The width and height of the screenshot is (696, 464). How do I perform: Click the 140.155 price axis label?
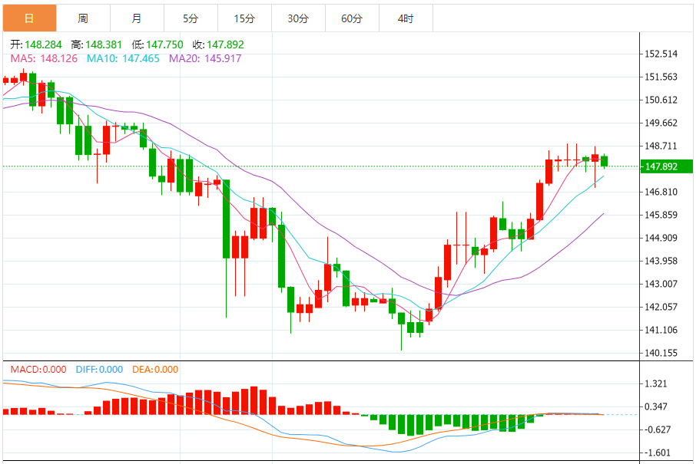661,354
